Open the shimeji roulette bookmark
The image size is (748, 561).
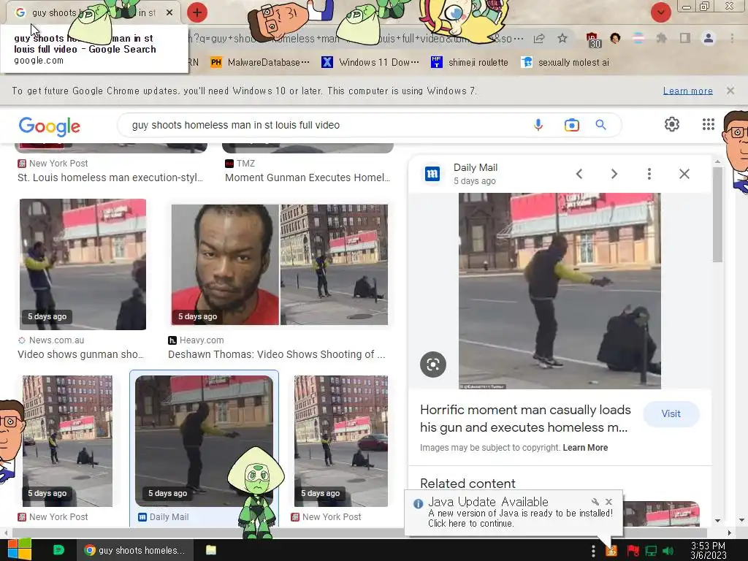[470, 63]
